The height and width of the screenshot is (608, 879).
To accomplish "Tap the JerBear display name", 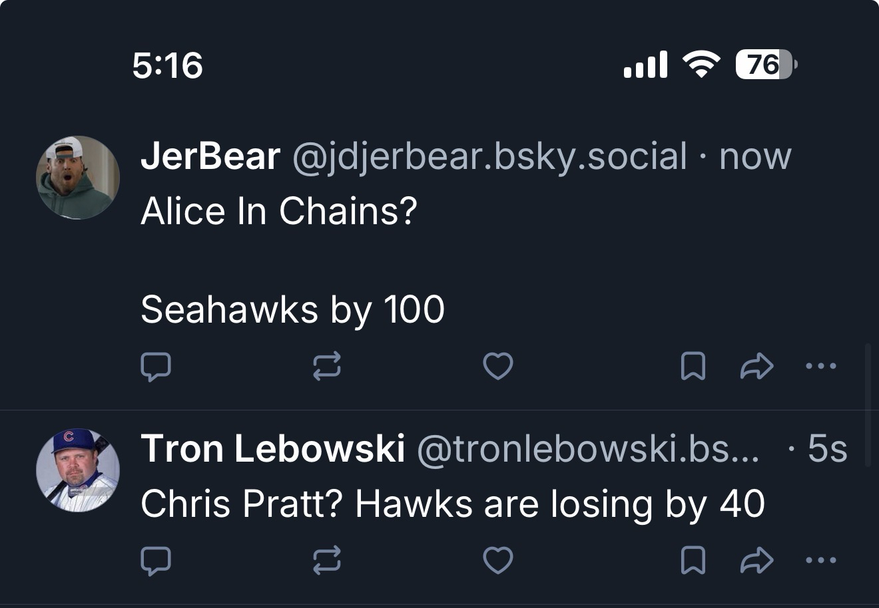I will pyautogui.click(x=210, y=157).
